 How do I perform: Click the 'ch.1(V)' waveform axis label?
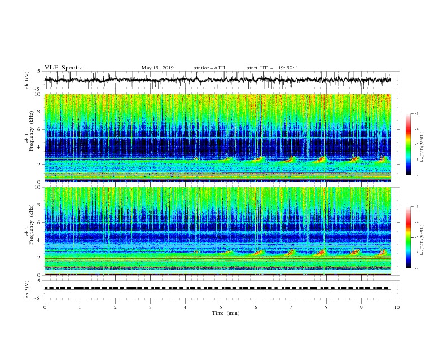27,80
